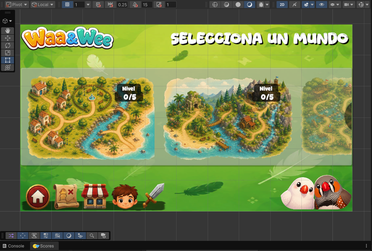Open the Pivot handle position dropdown
This screenshot has height=251, width=372.
pos(17,5)
